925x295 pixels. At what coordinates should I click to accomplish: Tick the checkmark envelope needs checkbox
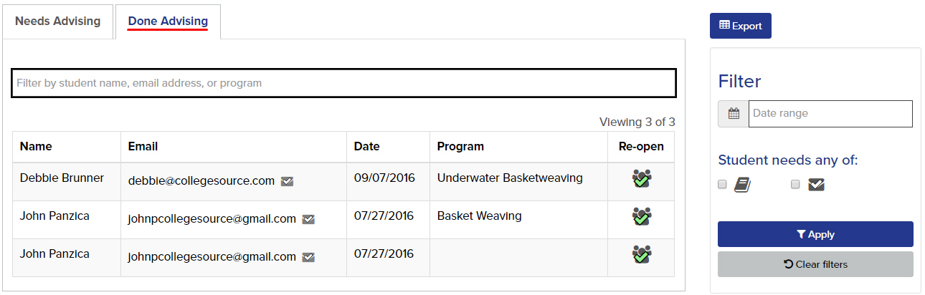click(x=795, y=185)
